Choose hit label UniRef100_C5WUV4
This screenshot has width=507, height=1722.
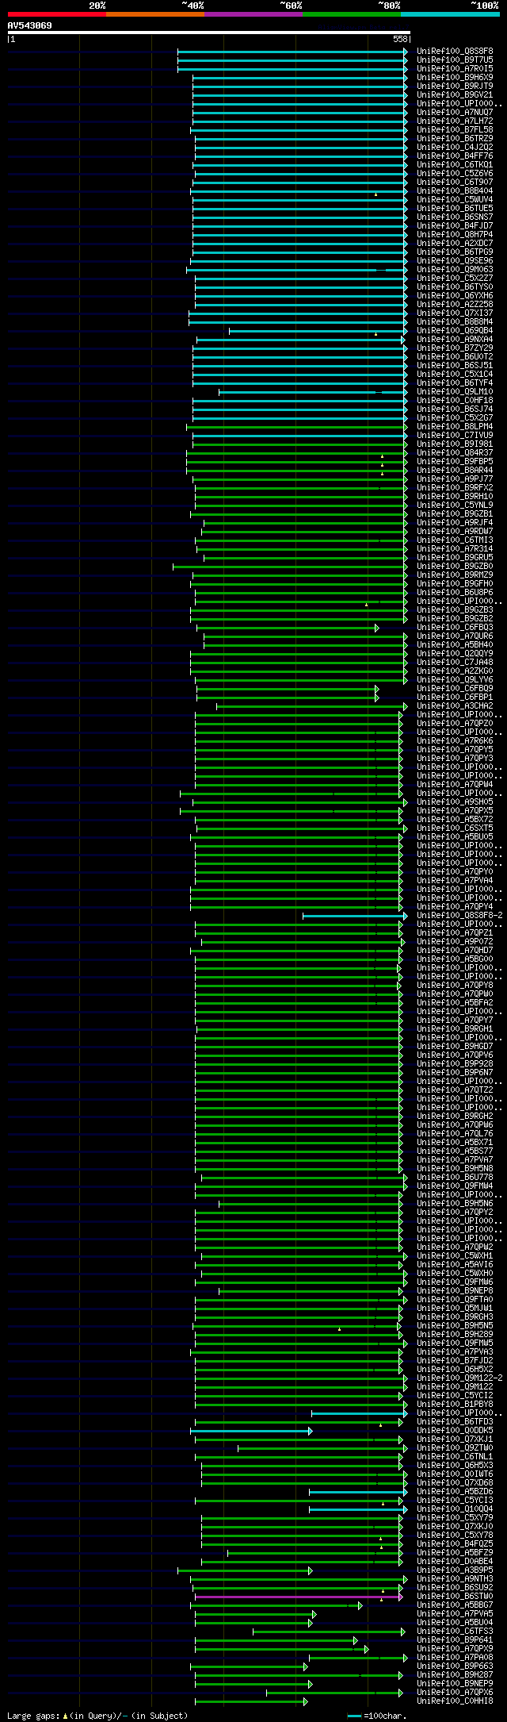tap(455, 199)
